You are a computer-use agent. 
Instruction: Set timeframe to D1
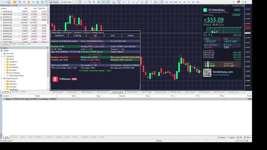189,2
